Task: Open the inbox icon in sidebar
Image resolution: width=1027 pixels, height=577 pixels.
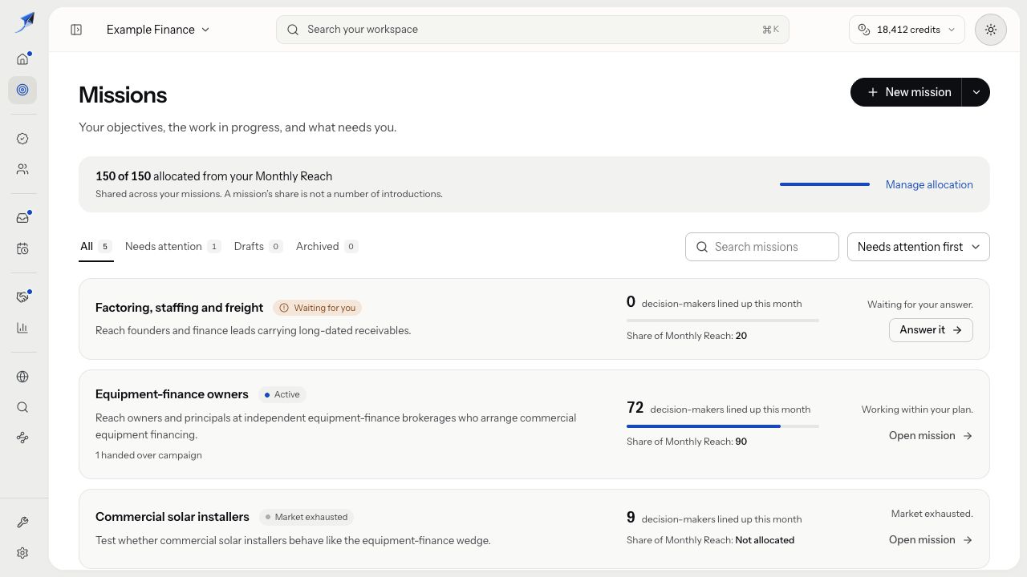Action: pos(22,218)
